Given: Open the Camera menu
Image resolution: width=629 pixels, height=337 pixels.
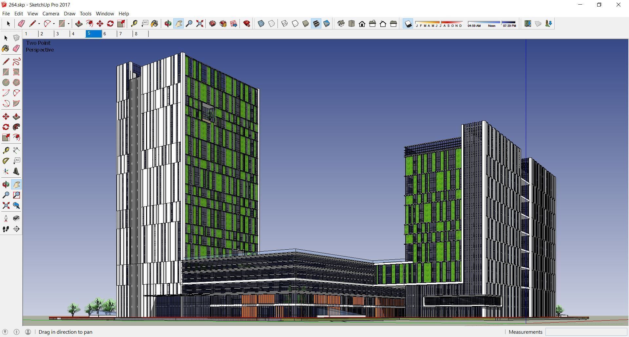Looking at the screenshot, I should click(x=50, y=13).
